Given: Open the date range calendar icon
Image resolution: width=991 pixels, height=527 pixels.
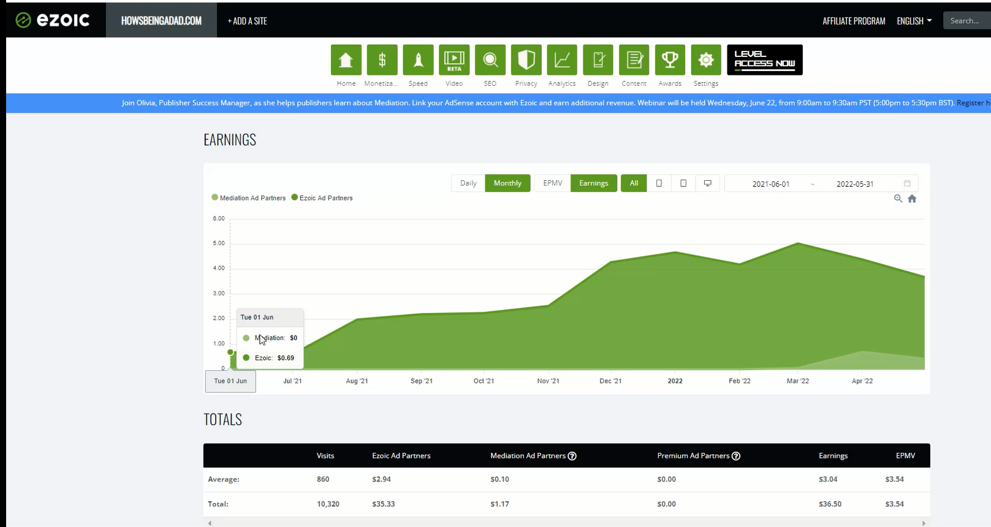Looking at the screenshot, I should point(907,183).
